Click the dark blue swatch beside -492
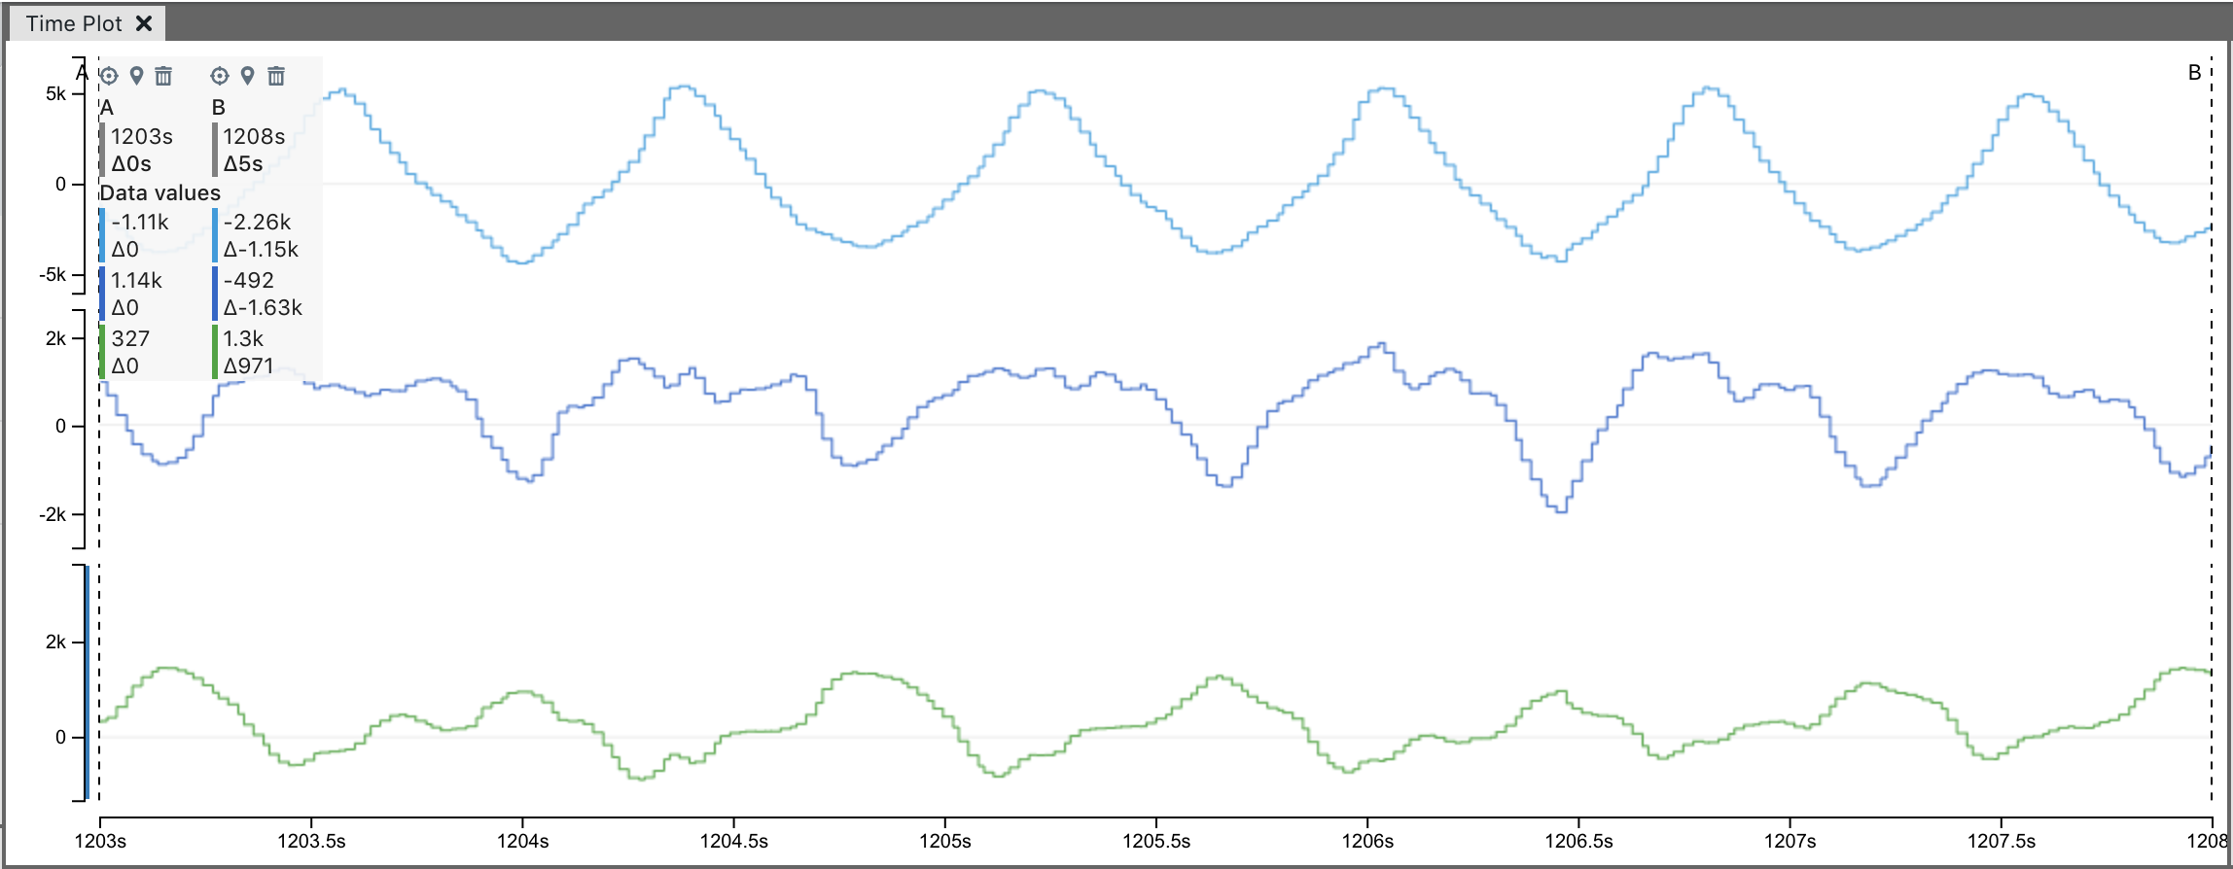 215,294
